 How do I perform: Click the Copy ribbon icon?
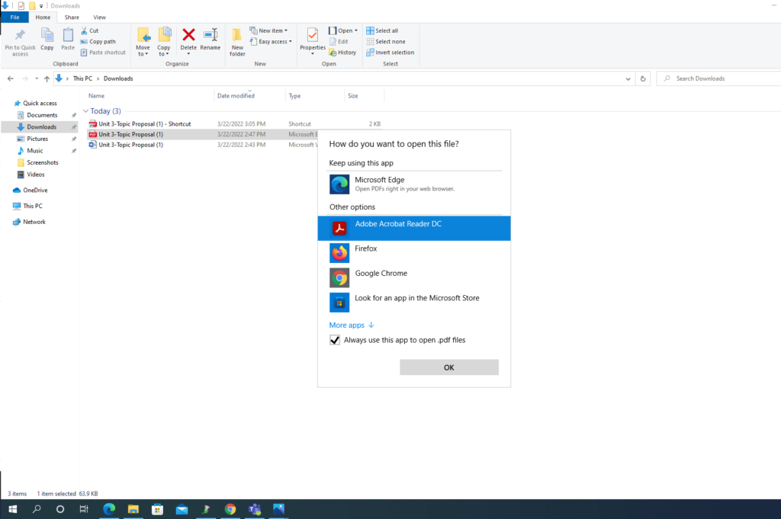(x=47, y=40)
